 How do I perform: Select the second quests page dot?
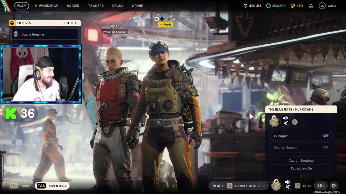(x=72, y=23)
